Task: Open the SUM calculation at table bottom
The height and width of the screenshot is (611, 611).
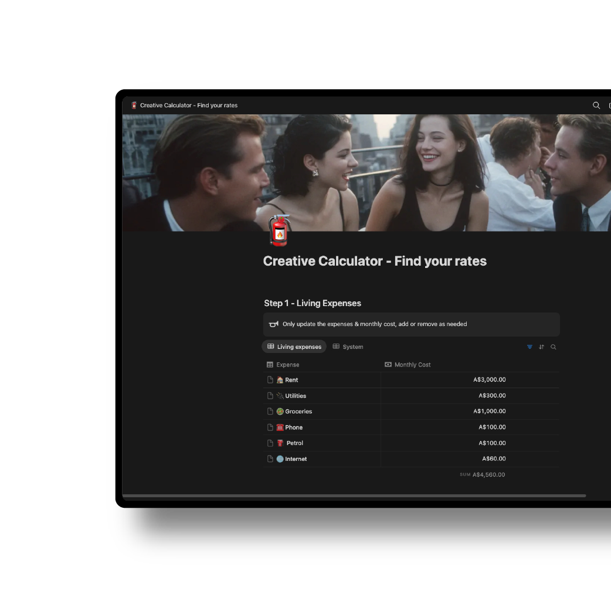Action: [483, 474]
